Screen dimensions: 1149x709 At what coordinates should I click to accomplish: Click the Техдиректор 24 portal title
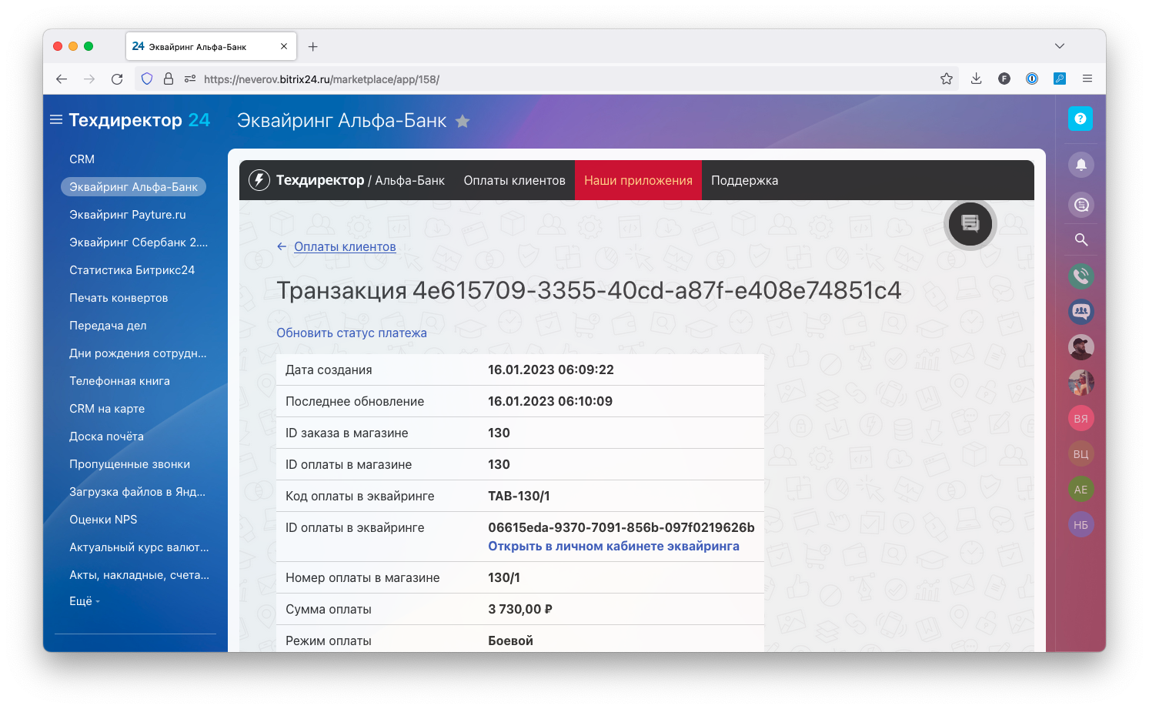click(x=139, y=120)
